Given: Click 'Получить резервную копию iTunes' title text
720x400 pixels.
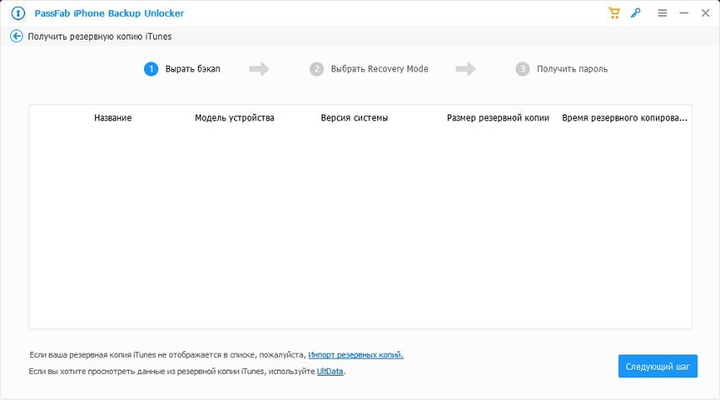Looking at the screenshot, I should tap(99, 36).
